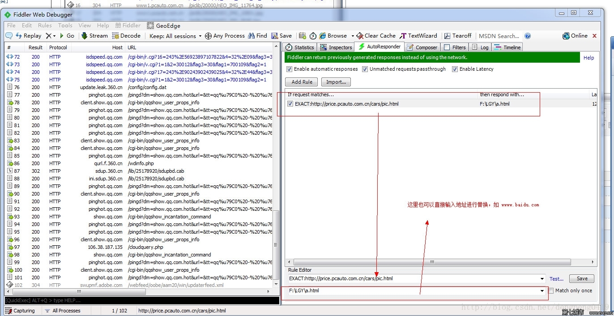
Task: Open the File menu
Action: coord(11,26)
